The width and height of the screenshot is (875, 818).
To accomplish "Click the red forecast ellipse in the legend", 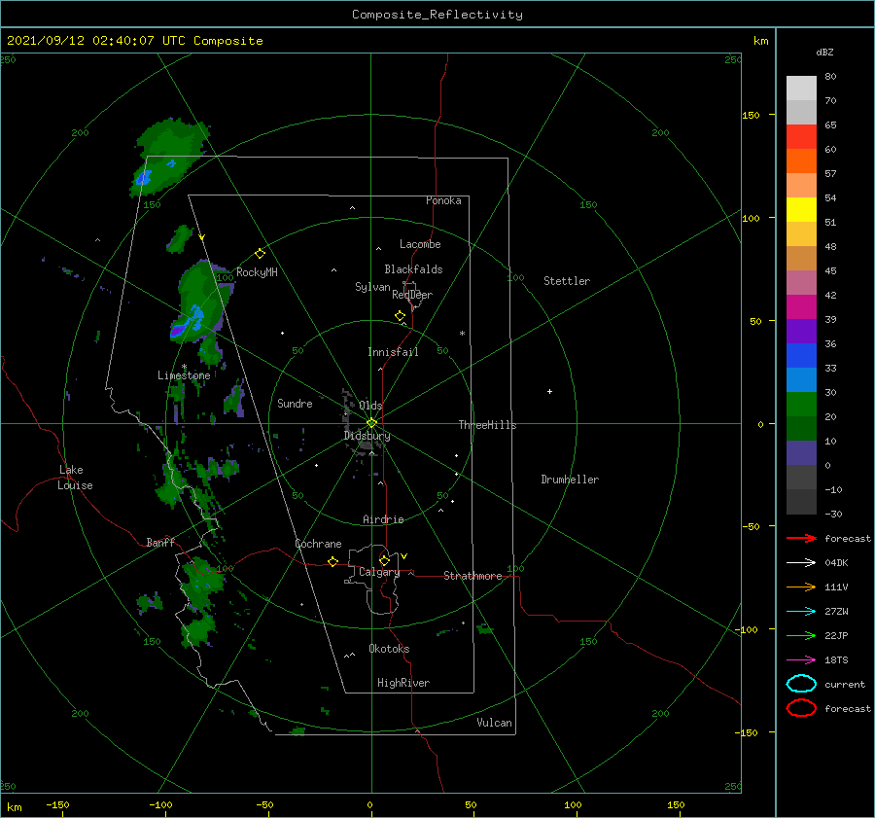I will click(x=801, y=708).
